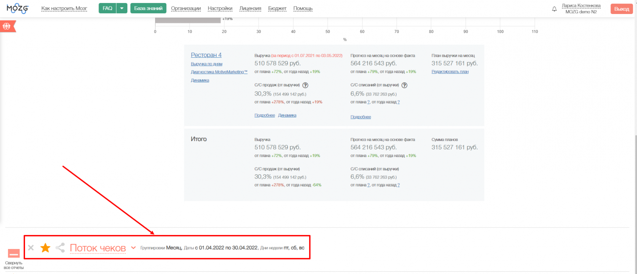
Task: Click Редактировать план link
Action: click(x=450, y=72)
